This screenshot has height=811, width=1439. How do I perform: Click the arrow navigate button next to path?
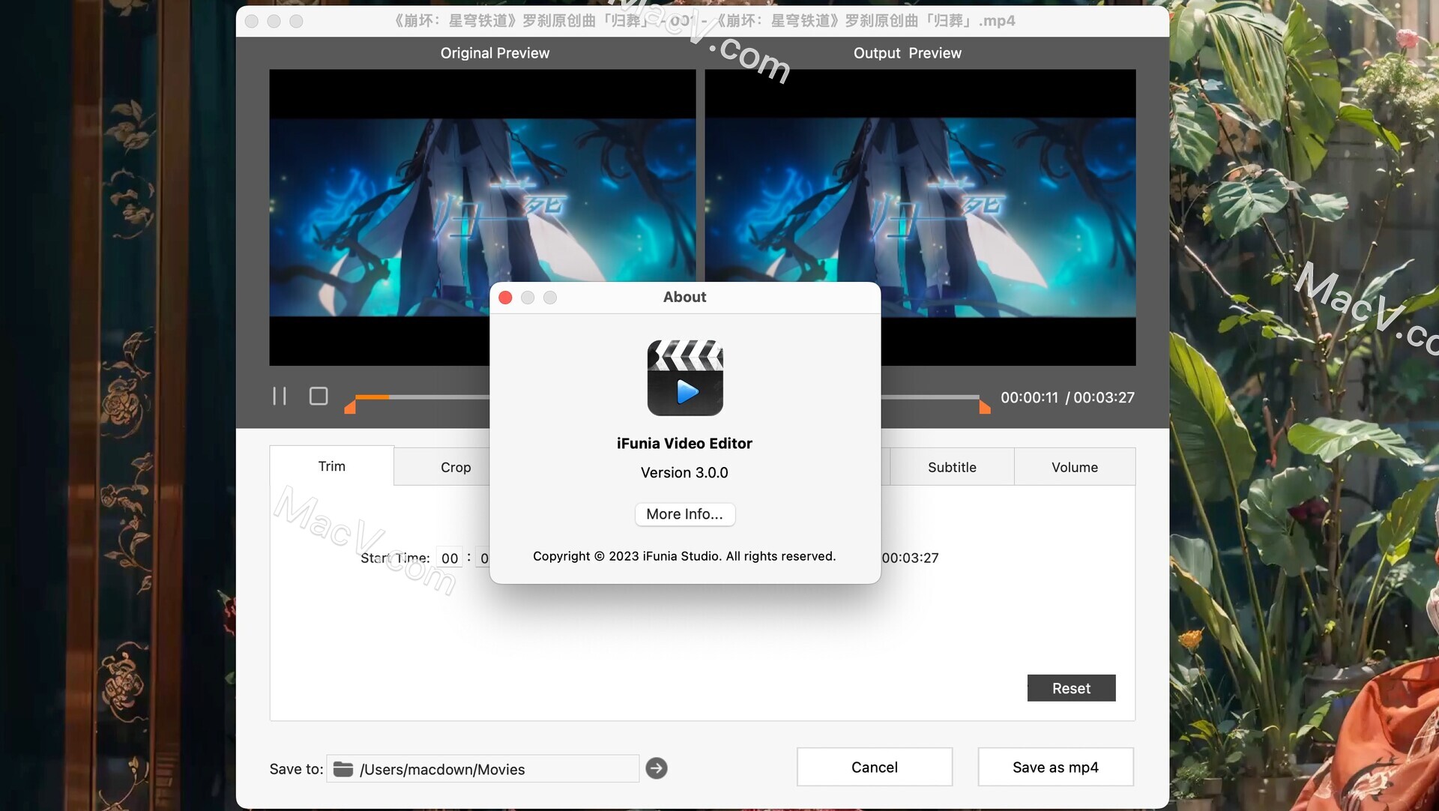point(655,768)
